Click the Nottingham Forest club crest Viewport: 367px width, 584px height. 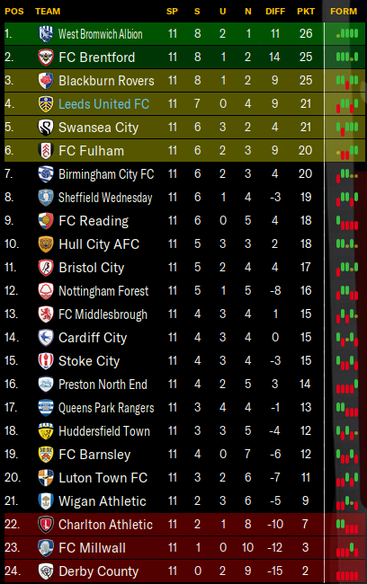coord(46,291)
